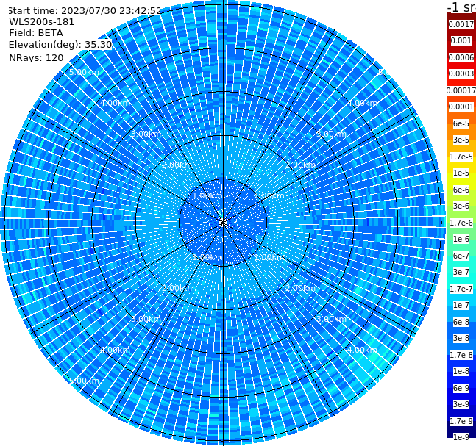Screen dimensions: 476x446
Task: Click the 1e-8 colorbar value
Action: [x=461, y=371]
